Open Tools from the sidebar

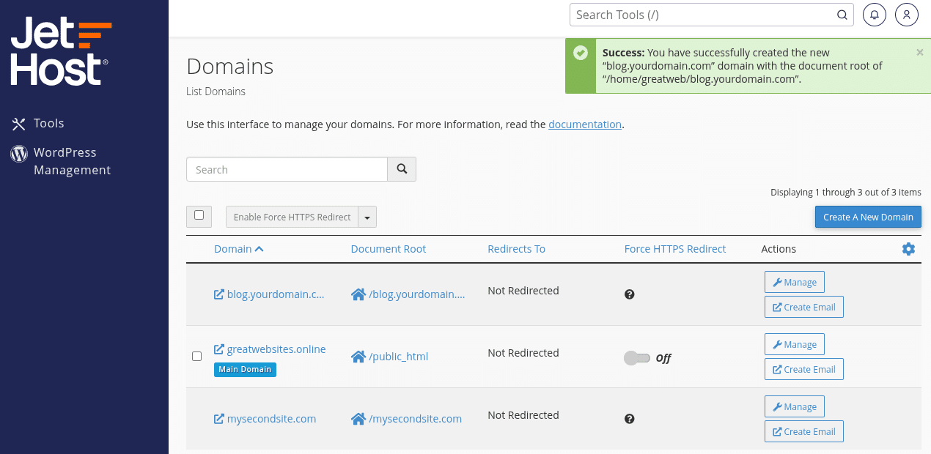48,123
